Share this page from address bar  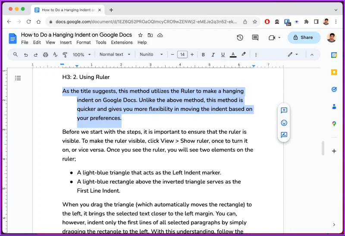245,22
